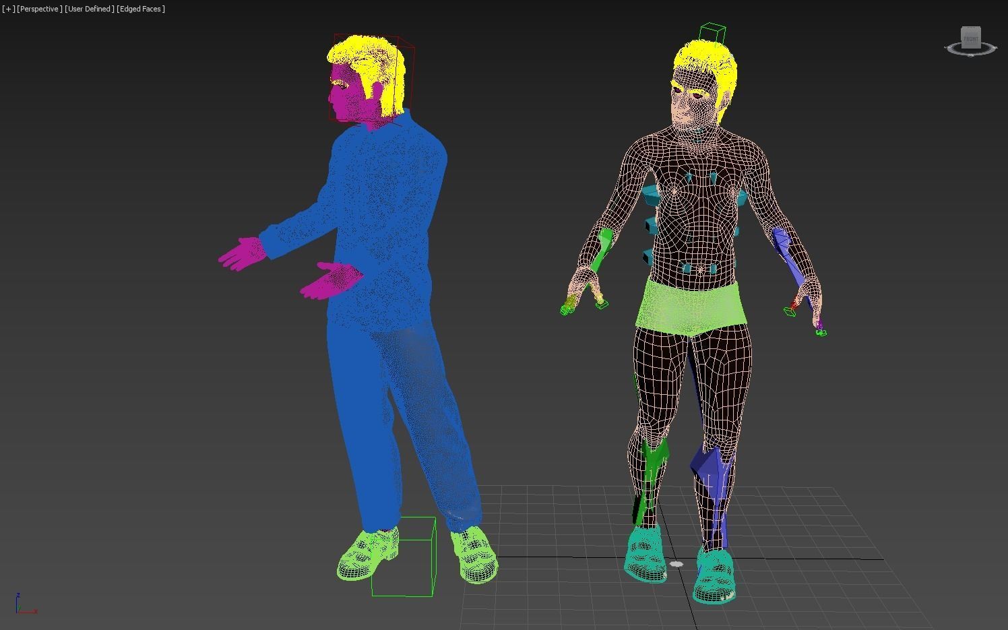This screenshot has width=1008, height=630.
Task: Click the world axis tripod gizmo
Action: click(x=26, y=604)
